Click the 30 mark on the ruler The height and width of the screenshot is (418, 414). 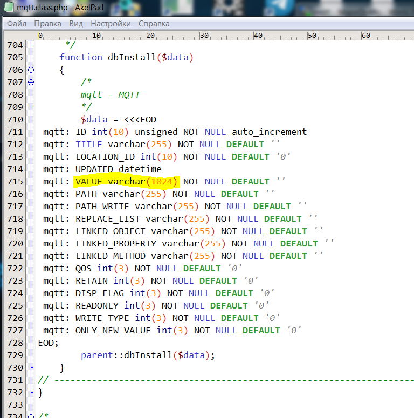click(x=203, y=36)
